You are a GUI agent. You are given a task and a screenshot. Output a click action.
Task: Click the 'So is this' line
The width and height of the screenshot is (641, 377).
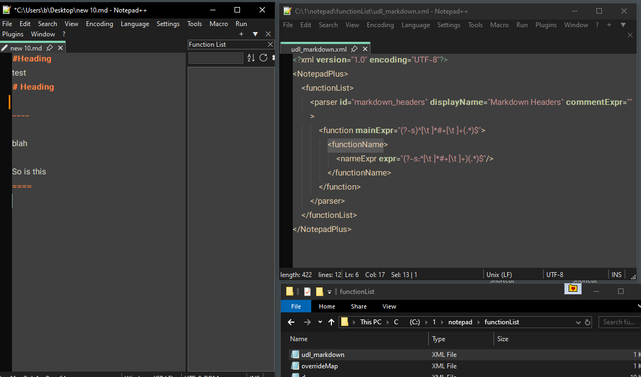click(x=29, y=172)
